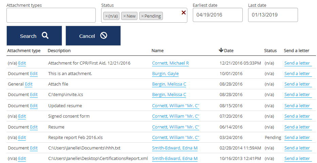The height and width of the screenshot is (163, 317).
Task: Edit the General attachment type row
Action: (x=29, y=84)
